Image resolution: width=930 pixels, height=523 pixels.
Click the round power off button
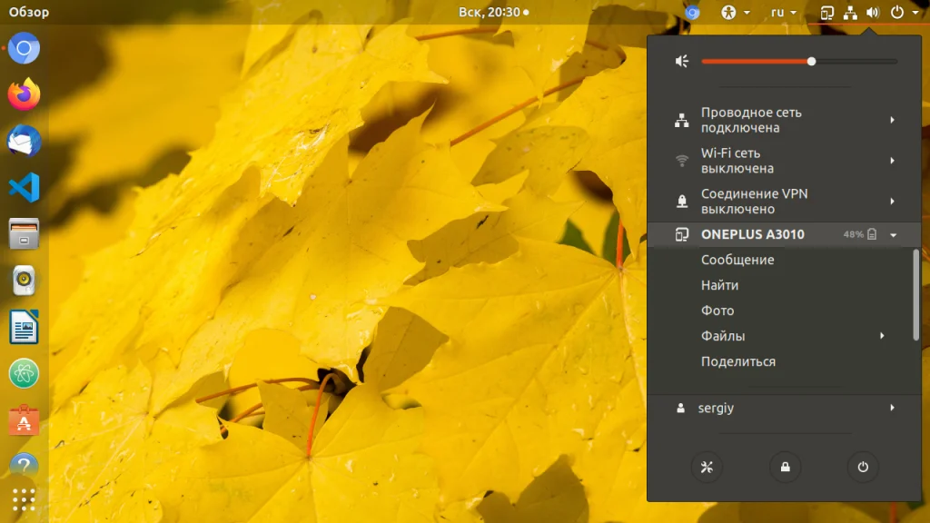click(x=863, y=468)
